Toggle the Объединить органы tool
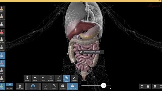162x91 pixels. click(x=66, y=79)
